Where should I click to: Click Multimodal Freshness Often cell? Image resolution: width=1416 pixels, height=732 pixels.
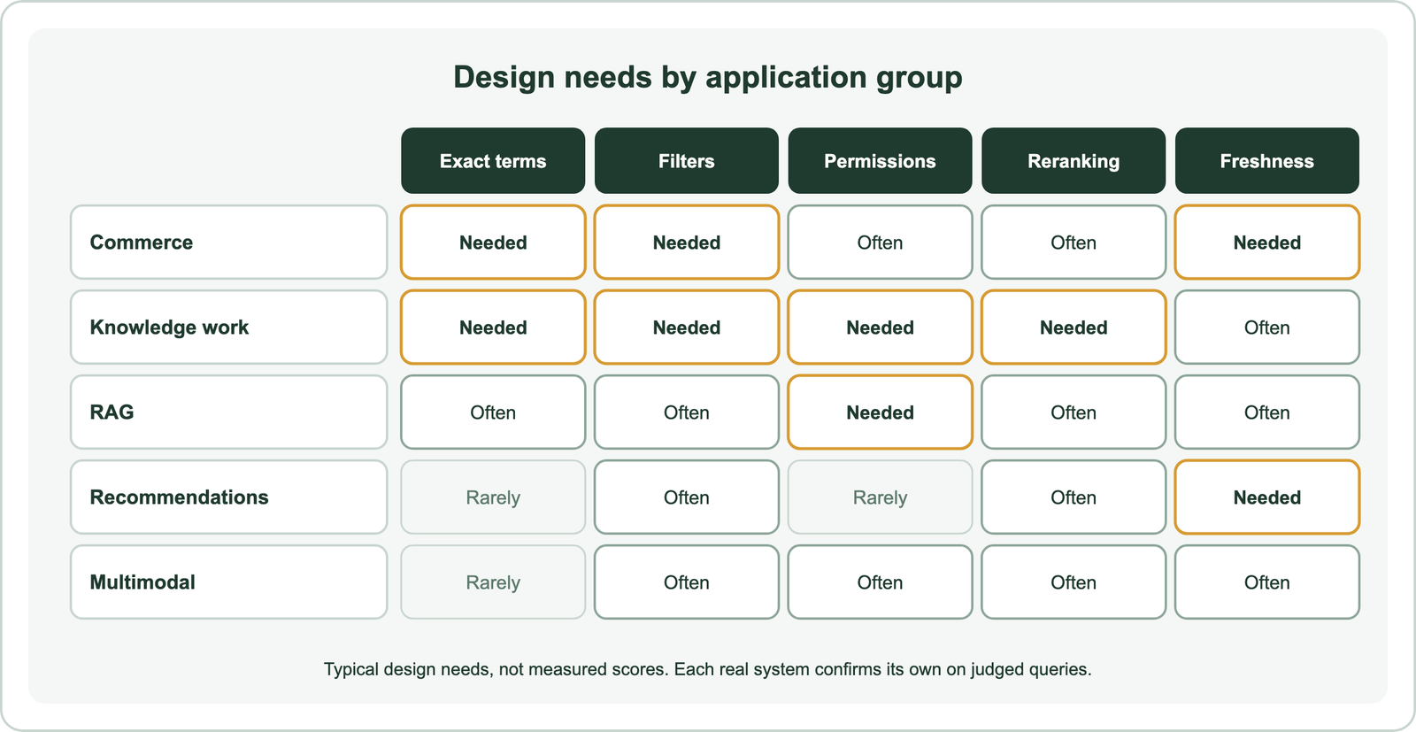click(1267, 582)
